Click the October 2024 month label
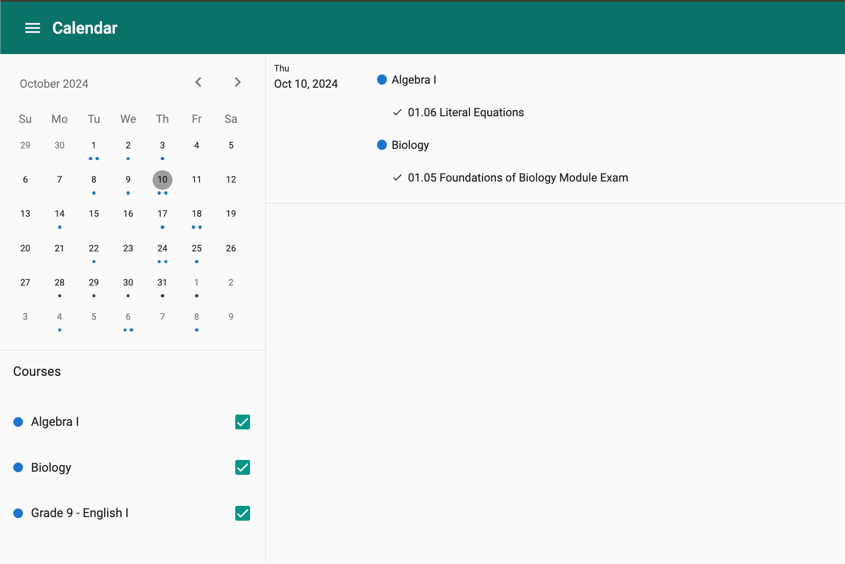This screenshot has height=564, width=845. (54, 84)
